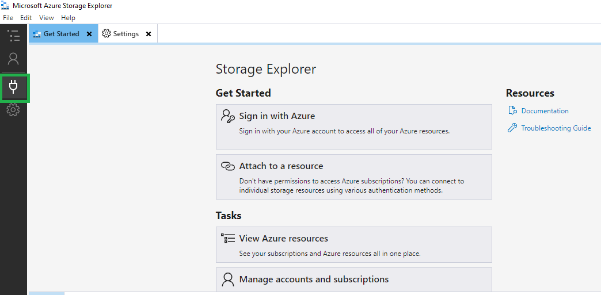This screenshot has height=295, width=601.
Task: Click the Resources heading
Action: pos(530,93)
